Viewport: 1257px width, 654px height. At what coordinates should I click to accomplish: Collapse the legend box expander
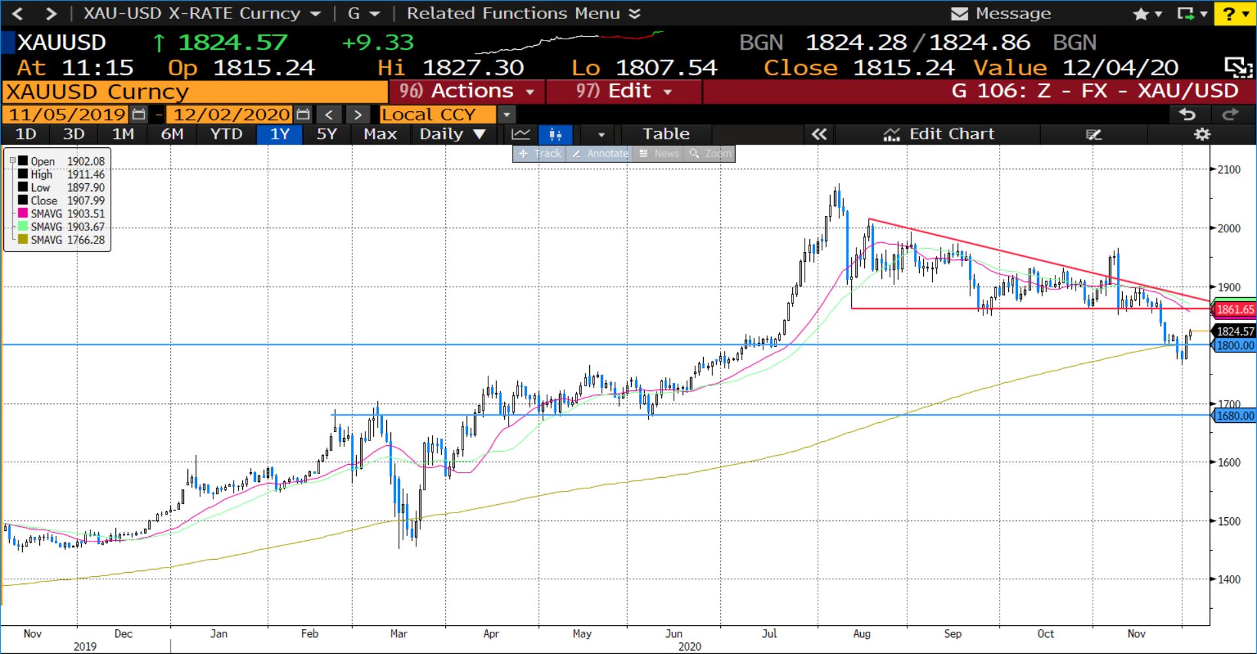[x=12, y=160]
